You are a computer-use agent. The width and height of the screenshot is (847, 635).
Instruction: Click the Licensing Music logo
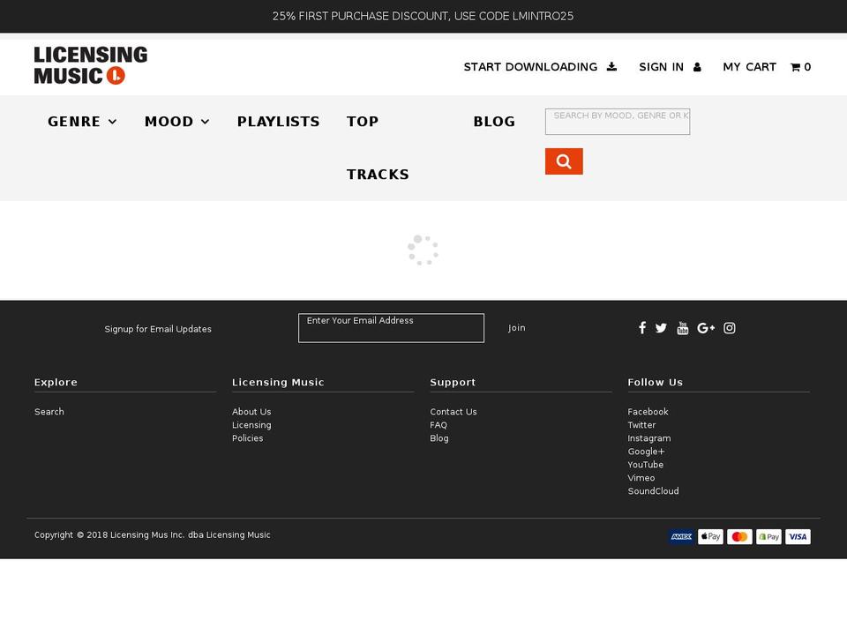pyautogui.click(x=91, y=65)
